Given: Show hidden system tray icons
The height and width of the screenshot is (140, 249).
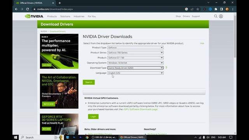Looking at the screenshot, I should pos(195,137).
